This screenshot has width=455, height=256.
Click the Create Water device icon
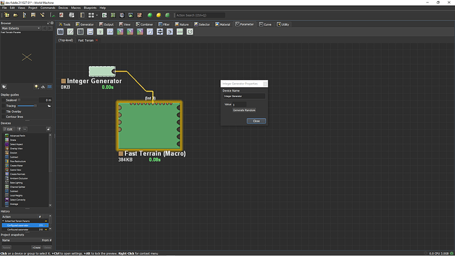tap(7, 166)
